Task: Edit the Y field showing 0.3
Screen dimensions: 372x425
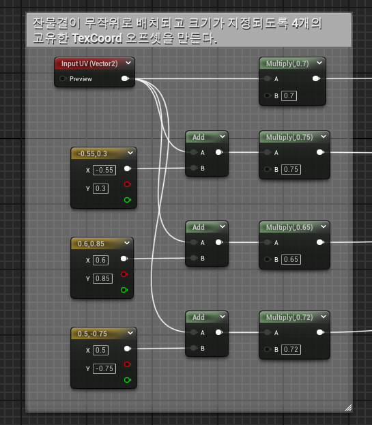Action: (100, 188)
